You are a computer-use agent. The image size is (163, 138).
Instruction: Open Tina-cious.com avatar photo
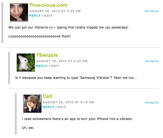point(19,12)
